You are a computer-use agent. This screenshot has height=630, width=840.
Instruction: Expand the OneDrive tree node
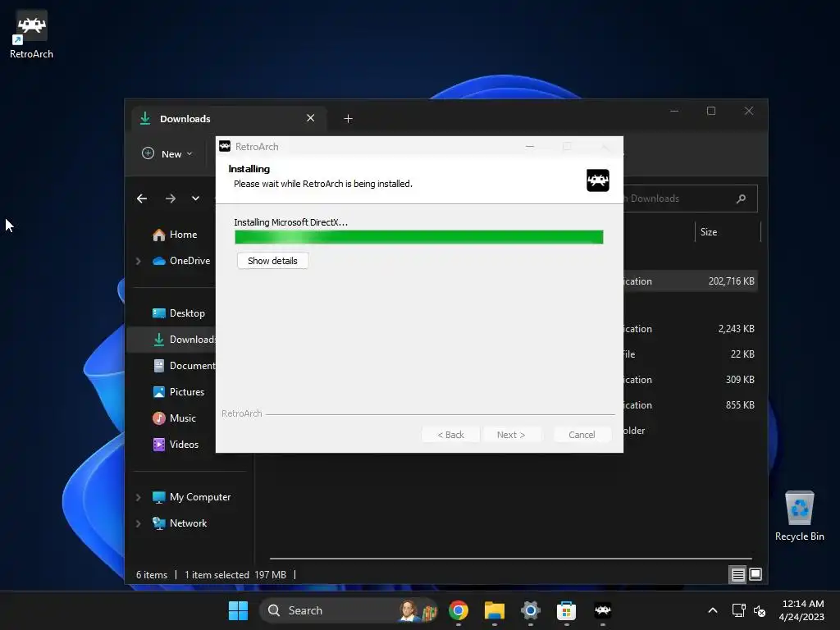click(x=138, y=261)
